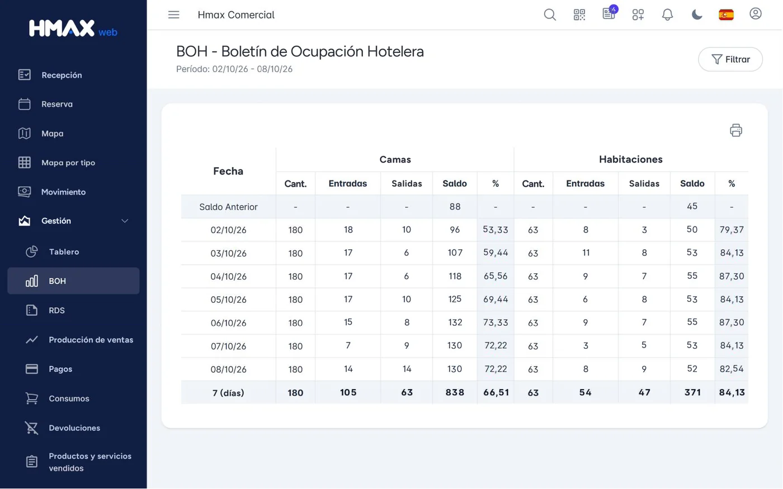Select the 02/10/26 date cell
This screenshot has height=489, width=783.
coord(228,230)
